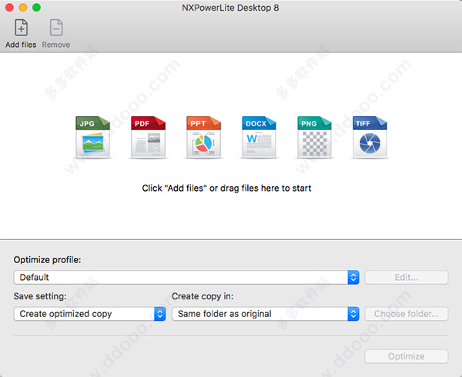Click the NXPowerLite Desktop 8 window title

coord(230,8)
